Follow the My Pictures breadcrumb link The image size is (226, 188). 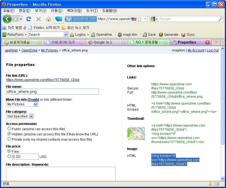click(49, 50)
